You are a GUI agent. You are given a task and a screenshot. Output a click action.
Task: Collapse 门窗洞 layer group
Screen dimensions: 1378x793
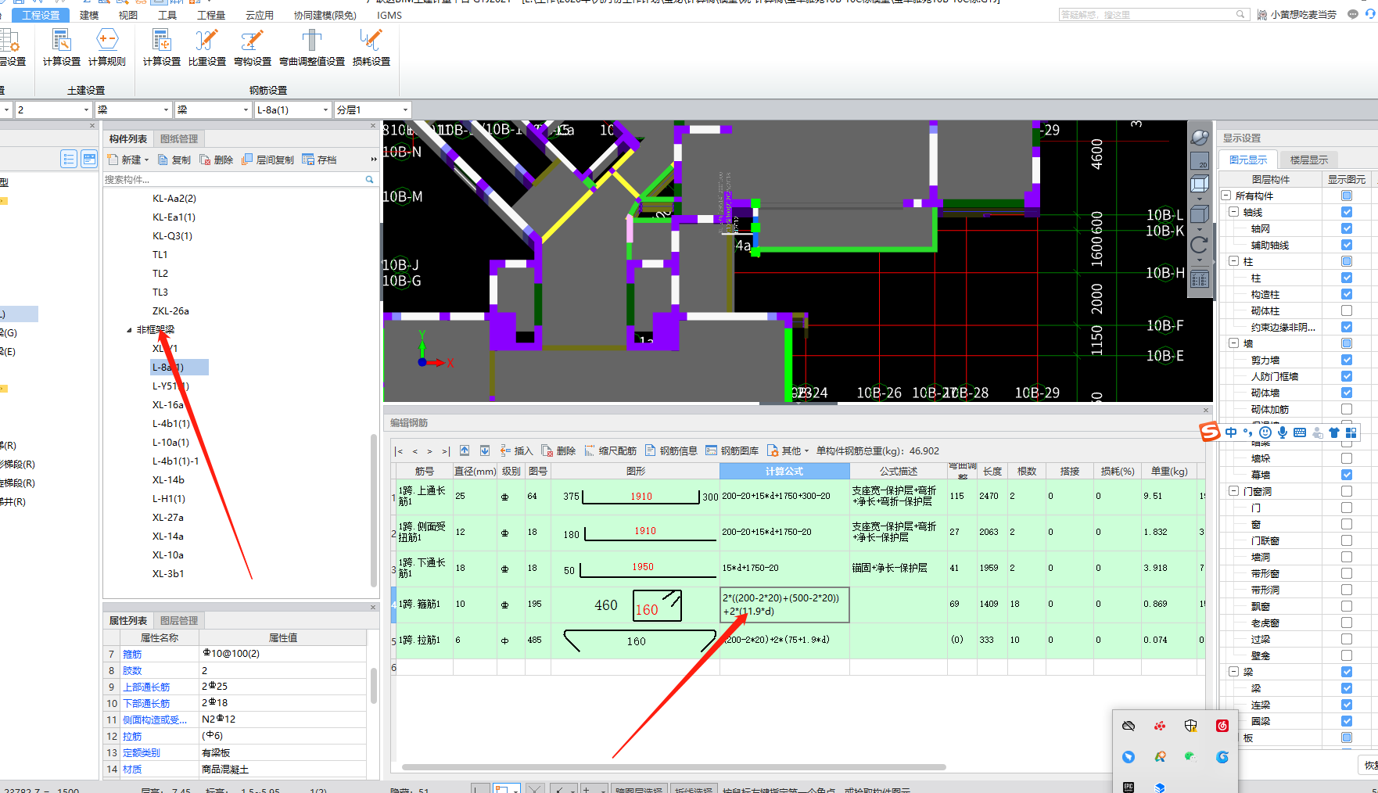tap(1233, 491)
